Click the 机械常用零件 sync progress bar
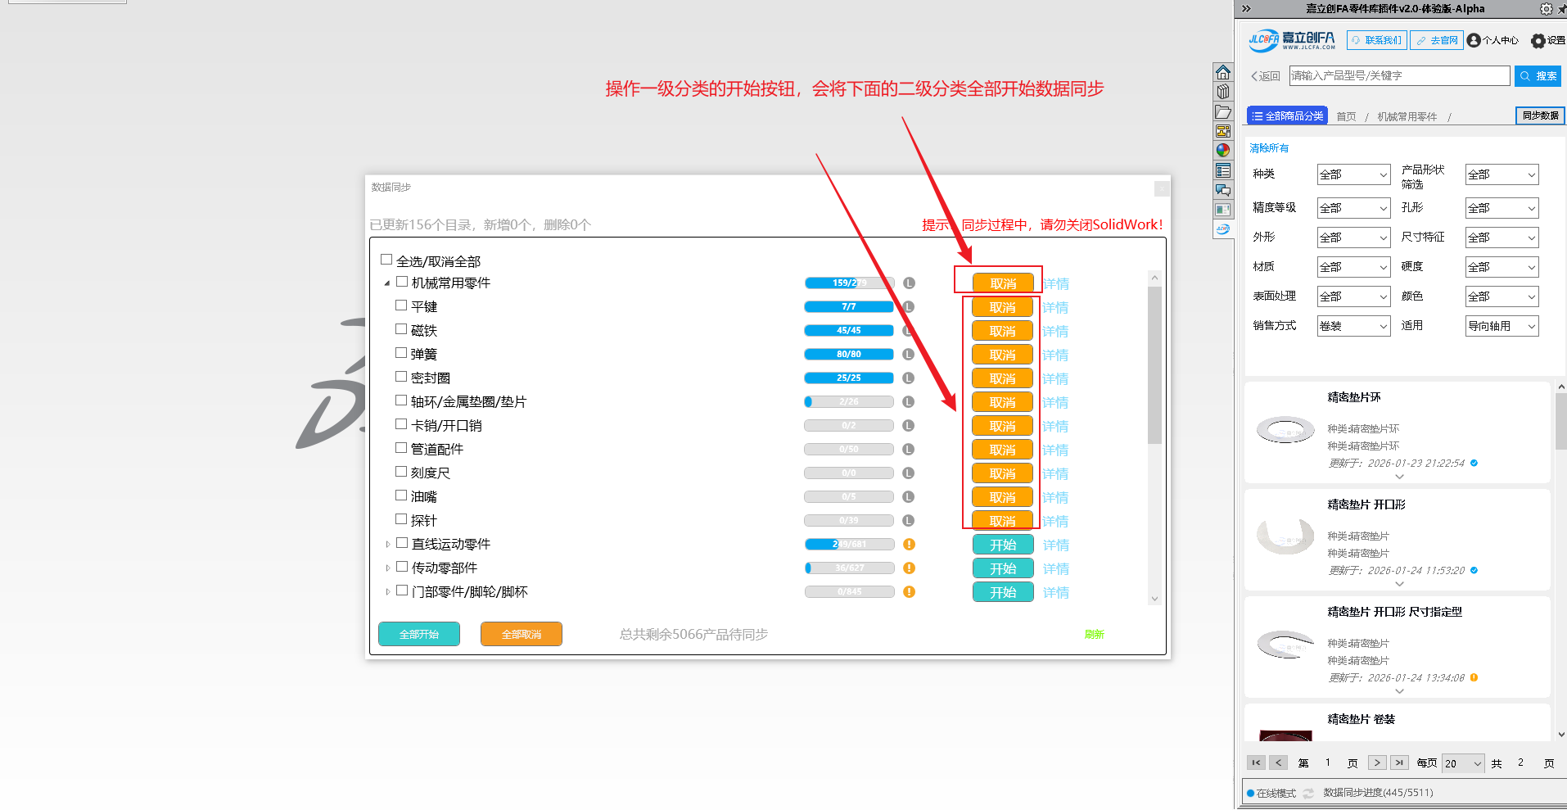 tap(849, 283)
